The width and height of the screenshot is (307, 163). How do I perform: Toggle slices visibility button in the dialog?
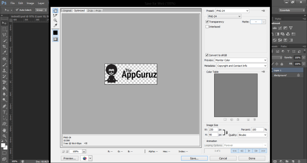point(55,39)
